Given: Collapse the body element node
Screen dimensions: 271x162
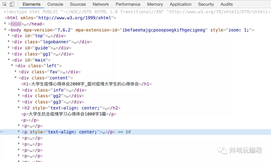Looking at the screenshot, I should [6, 30].
